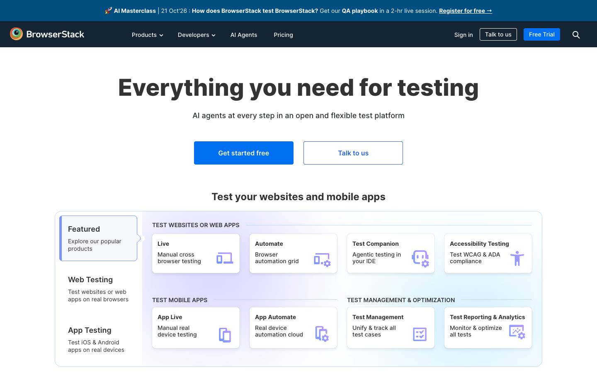597x373 pixels.
Task: Click the 'TEST MOBILE APPS' heading
Action: (180, 300)
